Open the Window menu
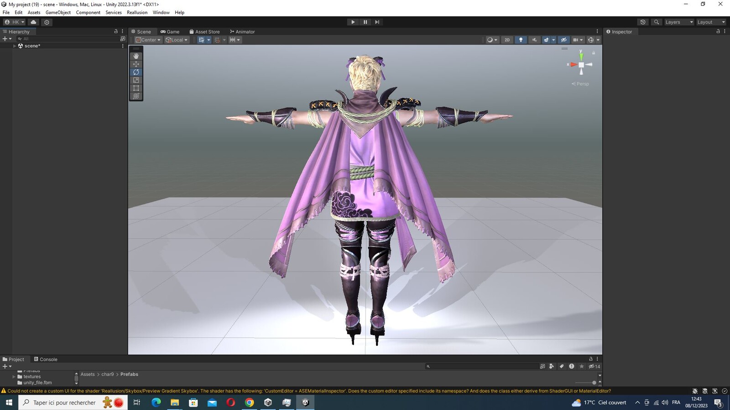The width and height of the screenshot is (730, 410). point(161,12)
